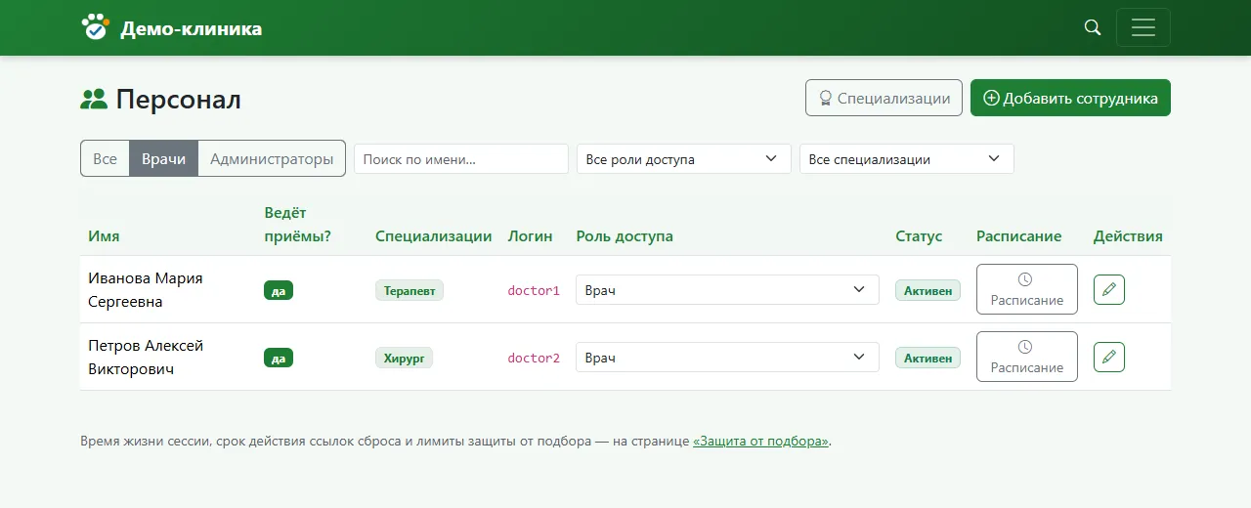Click the doctor1 login text
1251x508 pixels.
click(x=534, y=290)
